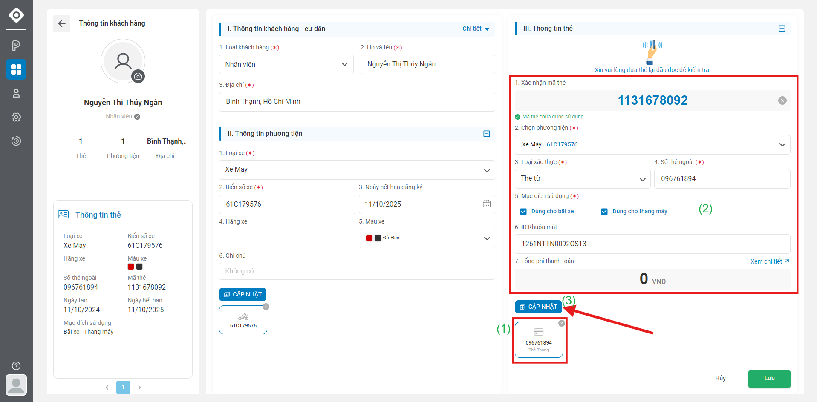
Task: Clear the card code 1131678092
Action: coord(782,100)
